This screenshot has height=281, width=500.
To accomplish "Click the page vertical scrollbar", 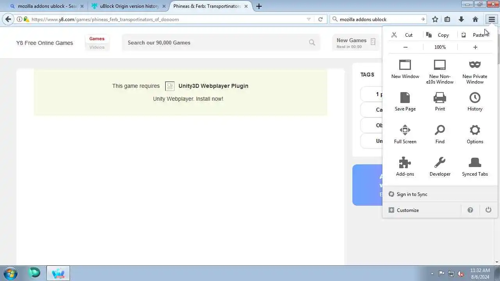I will [x=497, y=146].
